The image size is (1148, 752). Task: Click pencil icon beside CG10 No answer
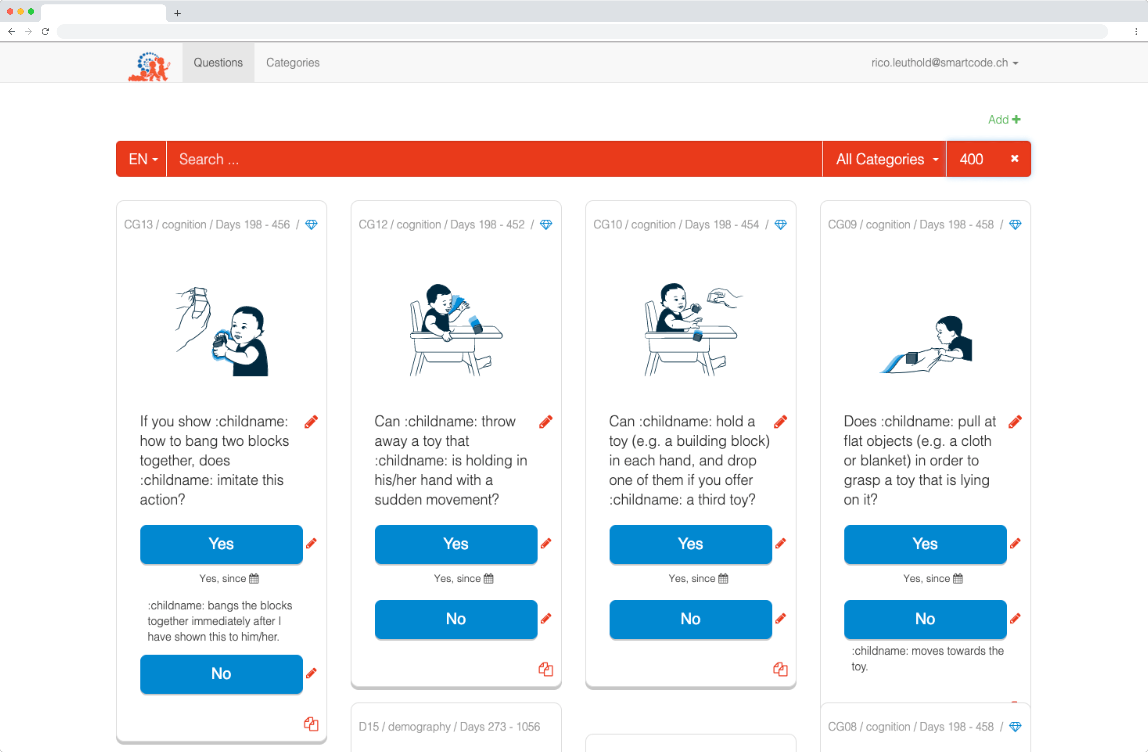(x=780, y=618)
